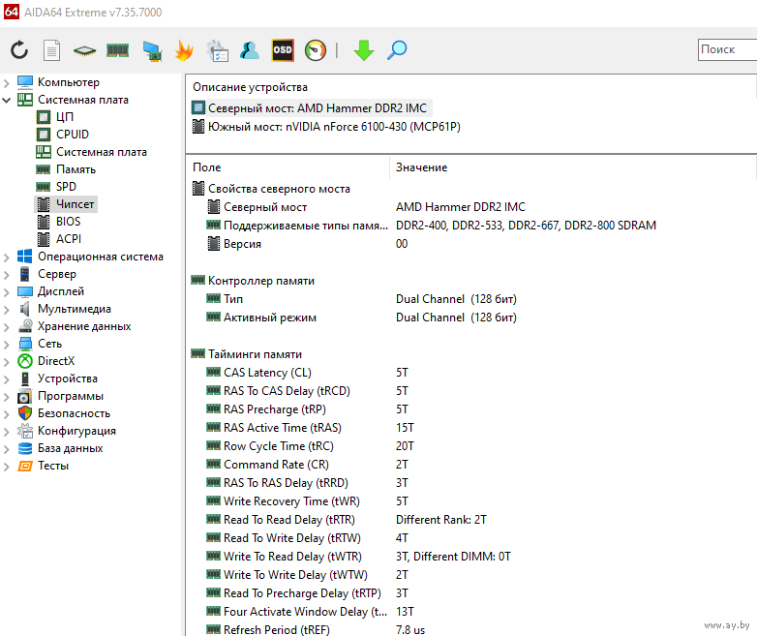
Task: Click the network computer toolbar icon
Action: pos(152,50)
